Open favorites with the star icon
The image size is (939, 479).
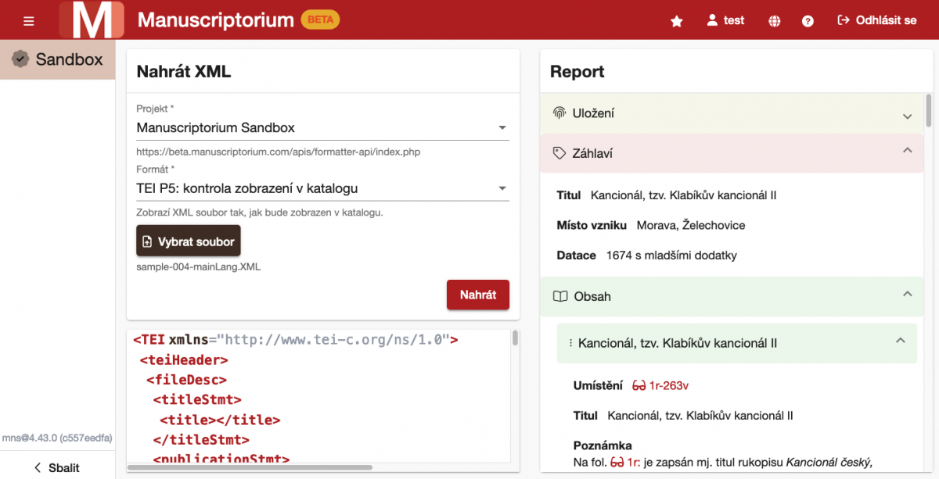coord(677,21)
